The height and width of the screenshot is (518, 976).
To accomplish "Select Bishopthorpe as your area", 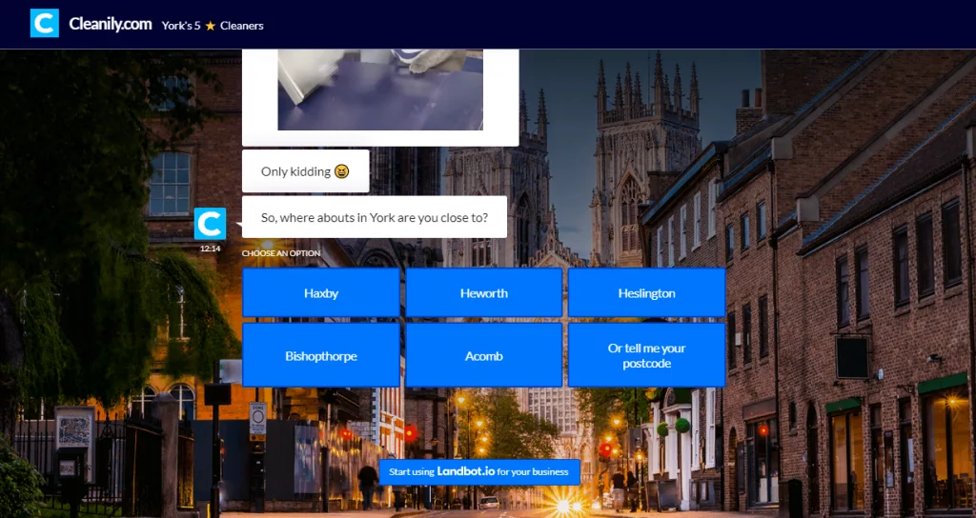I will point(321,356).
